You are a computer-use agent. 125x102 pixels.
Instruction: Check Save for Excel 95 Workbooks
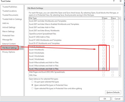click(x=113, y=46)
